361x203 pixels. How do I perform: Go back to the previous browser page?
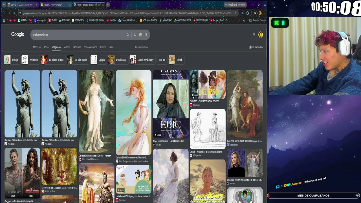pyautogui.click(x=4, y=13)
